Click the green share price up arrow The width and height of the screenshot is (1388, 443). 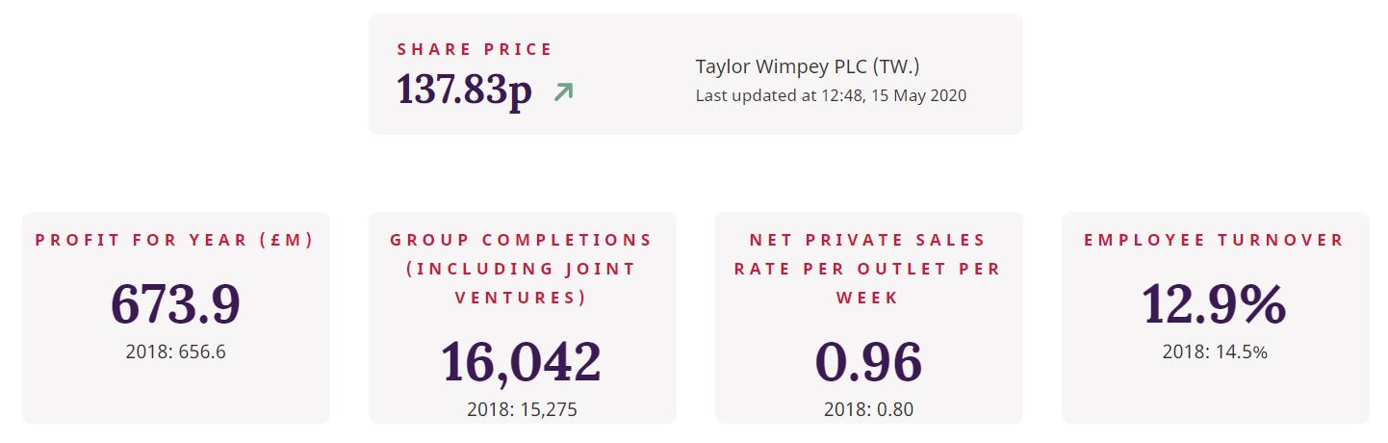pyautogui.click(x=563, y=92)
